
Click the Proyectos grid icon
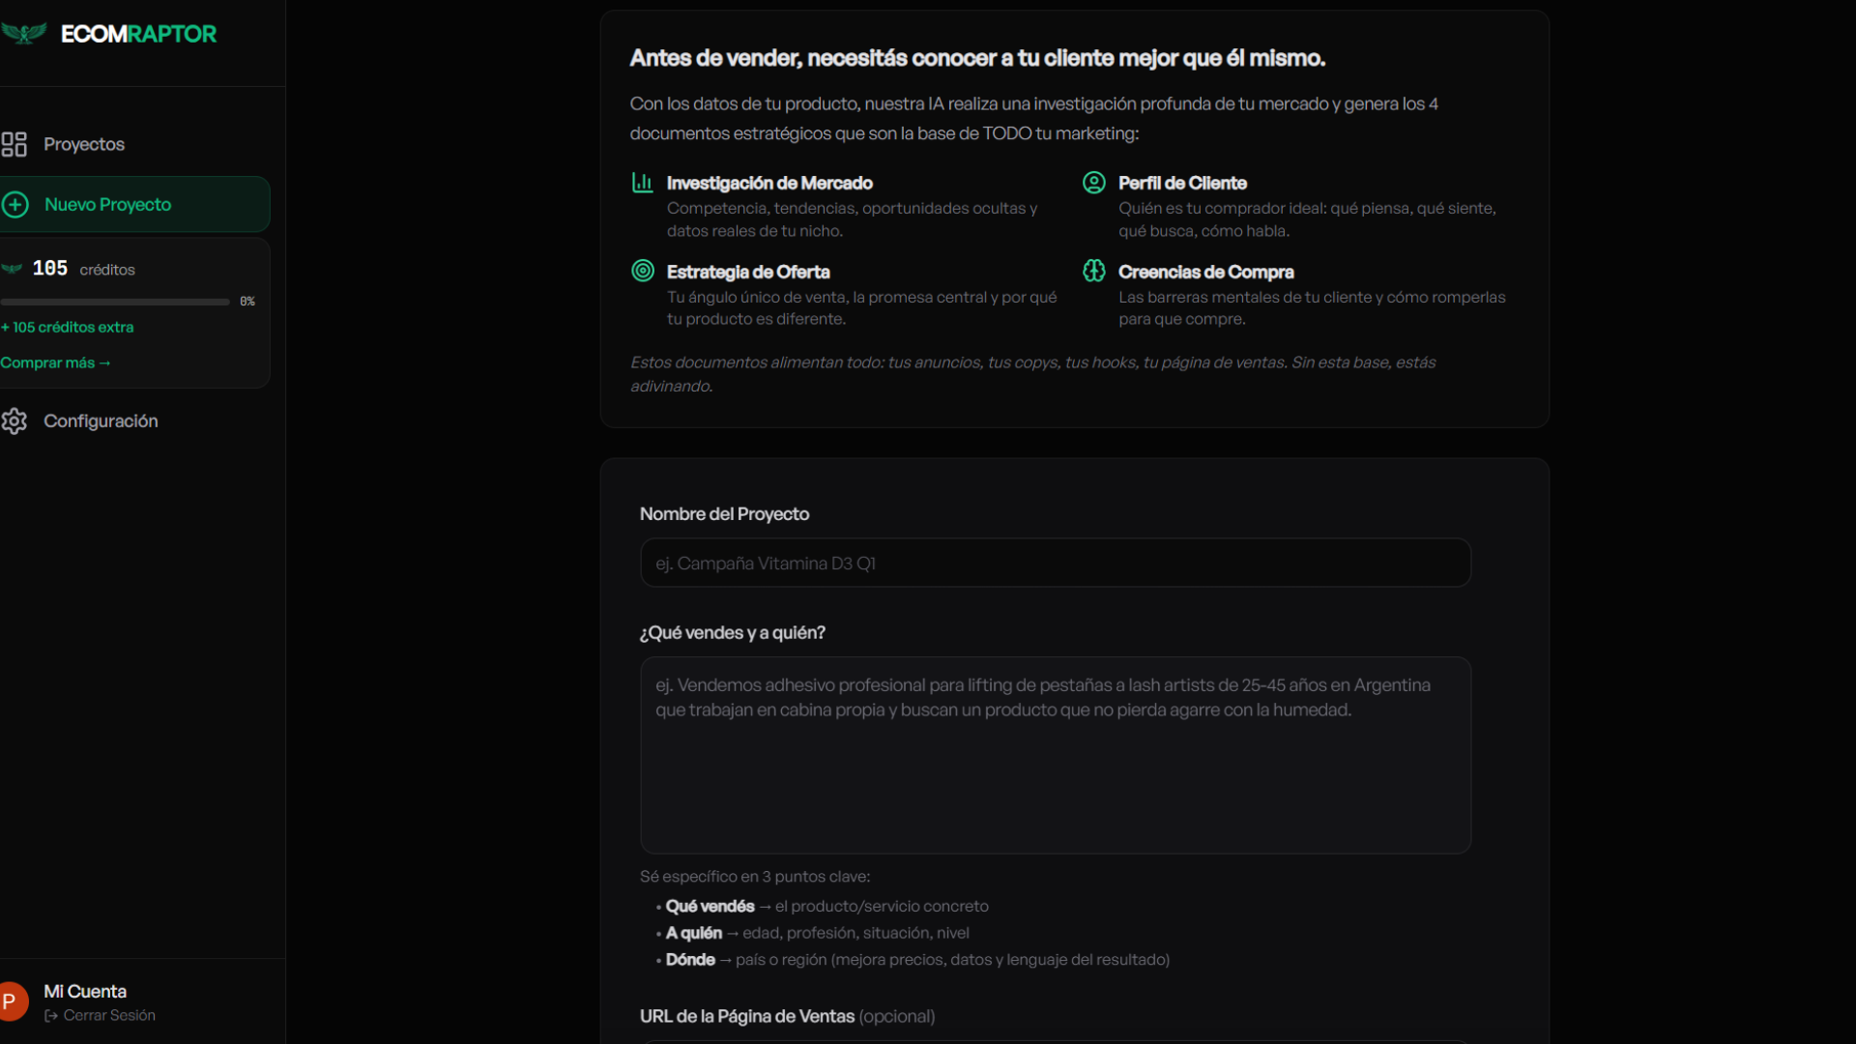tap(14, 143)
